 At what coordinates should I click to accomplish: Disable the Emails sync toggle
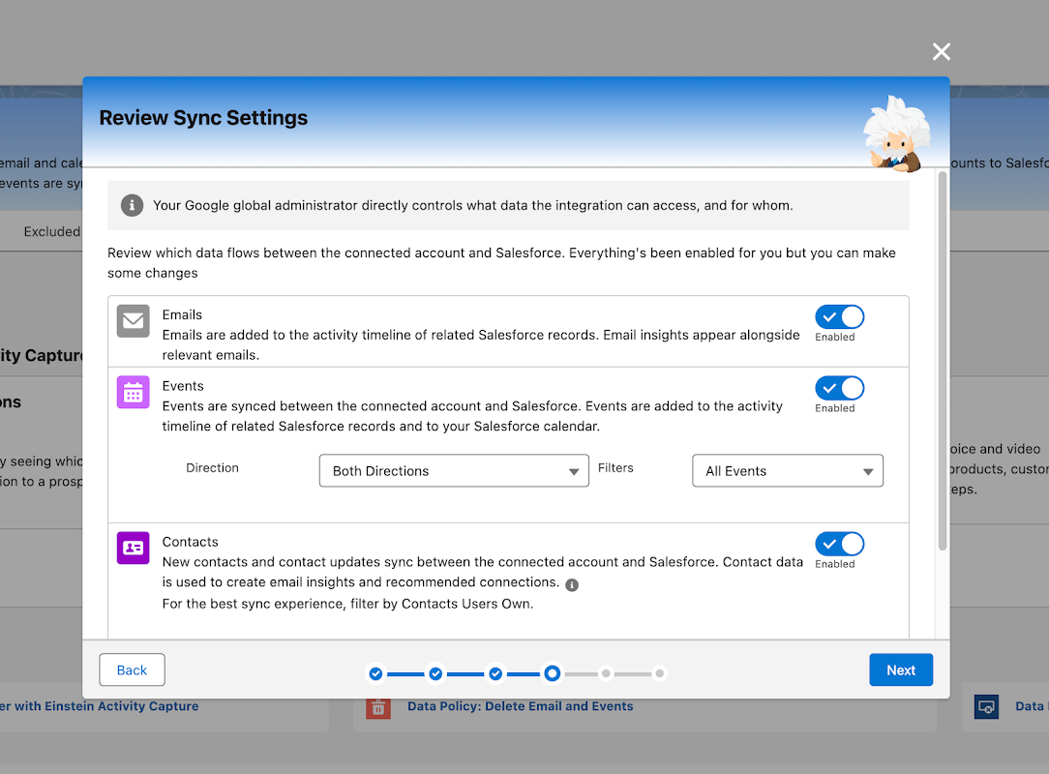[839, 317]
